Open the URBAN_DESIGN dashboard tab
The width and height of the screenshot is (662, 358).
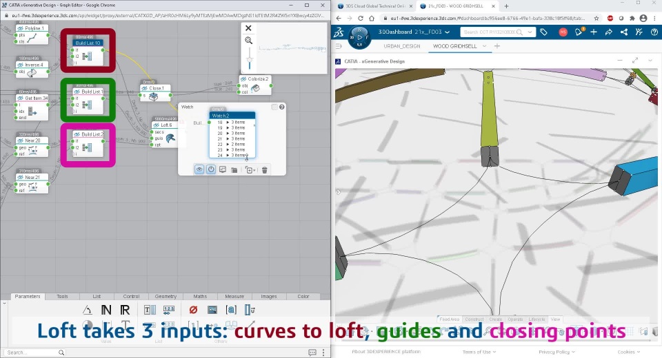tap(401, 46)
